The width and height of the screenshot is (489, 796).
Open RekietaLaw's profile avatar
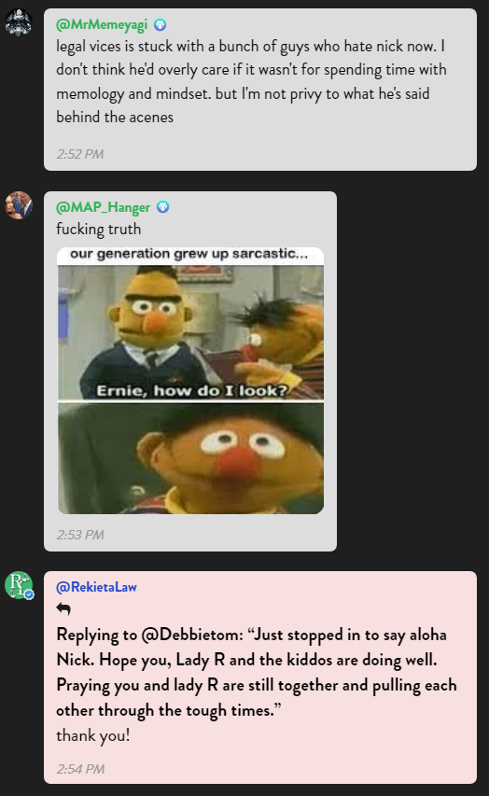pyautogui.click(x=19, y=585)
